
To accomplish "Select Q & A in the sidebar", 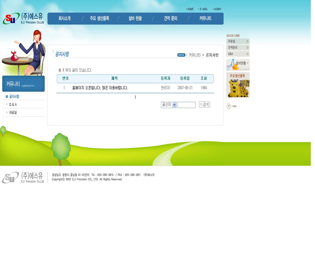I will point(13,105).
